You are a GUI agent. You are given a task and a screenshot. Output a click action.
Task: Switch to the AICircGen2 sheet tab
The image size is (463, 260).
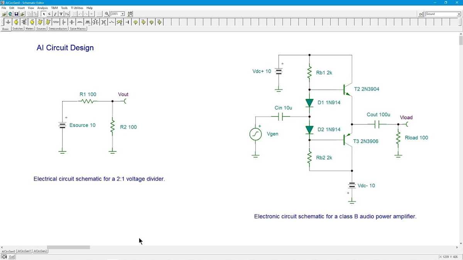(x=41, y=251)
